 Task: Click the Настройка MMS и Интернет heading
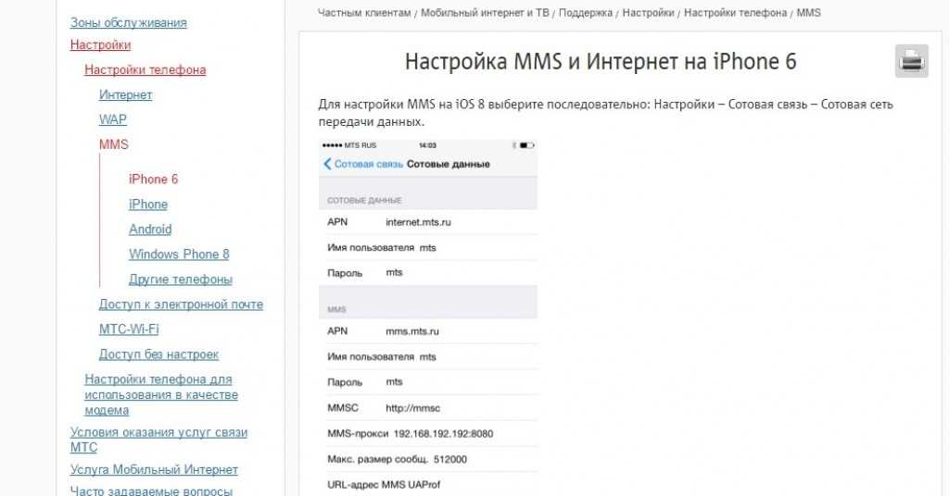pos(601,62)
